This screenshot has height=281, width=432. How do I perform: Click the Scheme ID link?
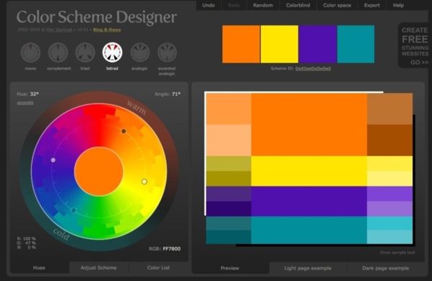tap(313, 69)
